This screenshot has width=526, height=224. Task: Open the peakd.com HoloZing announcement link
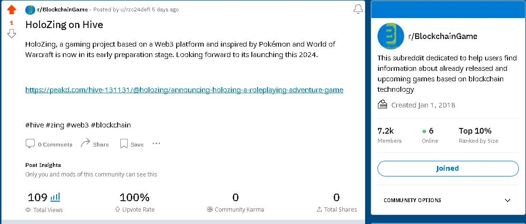click(184, 90)
